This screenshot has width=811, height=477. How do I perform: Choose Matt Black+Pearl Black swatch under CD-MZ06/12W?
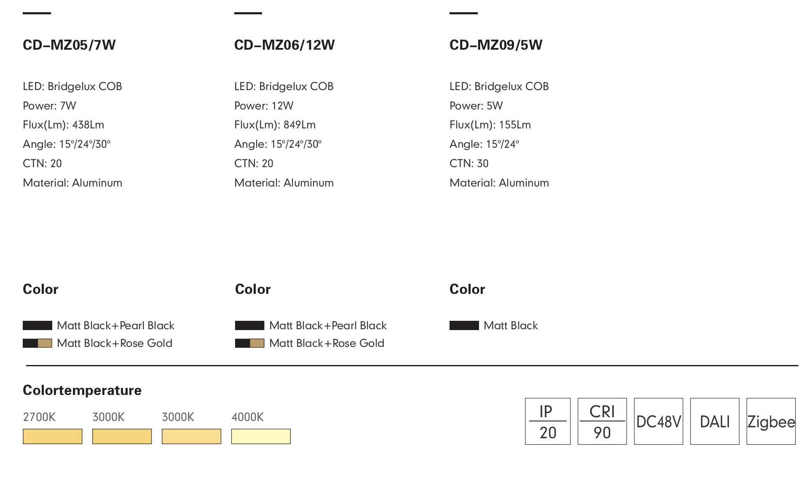(x=249, y=325)
